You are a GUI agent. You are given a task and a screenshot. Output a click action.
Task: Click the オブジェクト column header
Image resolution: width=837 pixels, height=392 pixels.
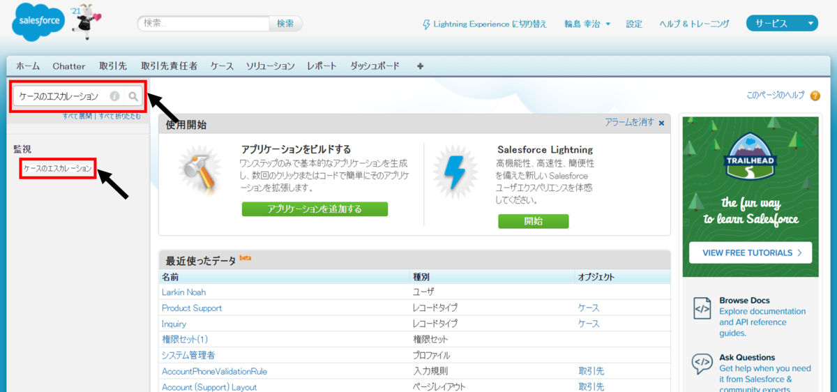tap(596, 277)
